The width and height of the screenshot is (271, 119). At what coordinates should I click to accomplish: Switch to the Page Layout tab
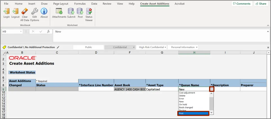click(x=61, y=4)
